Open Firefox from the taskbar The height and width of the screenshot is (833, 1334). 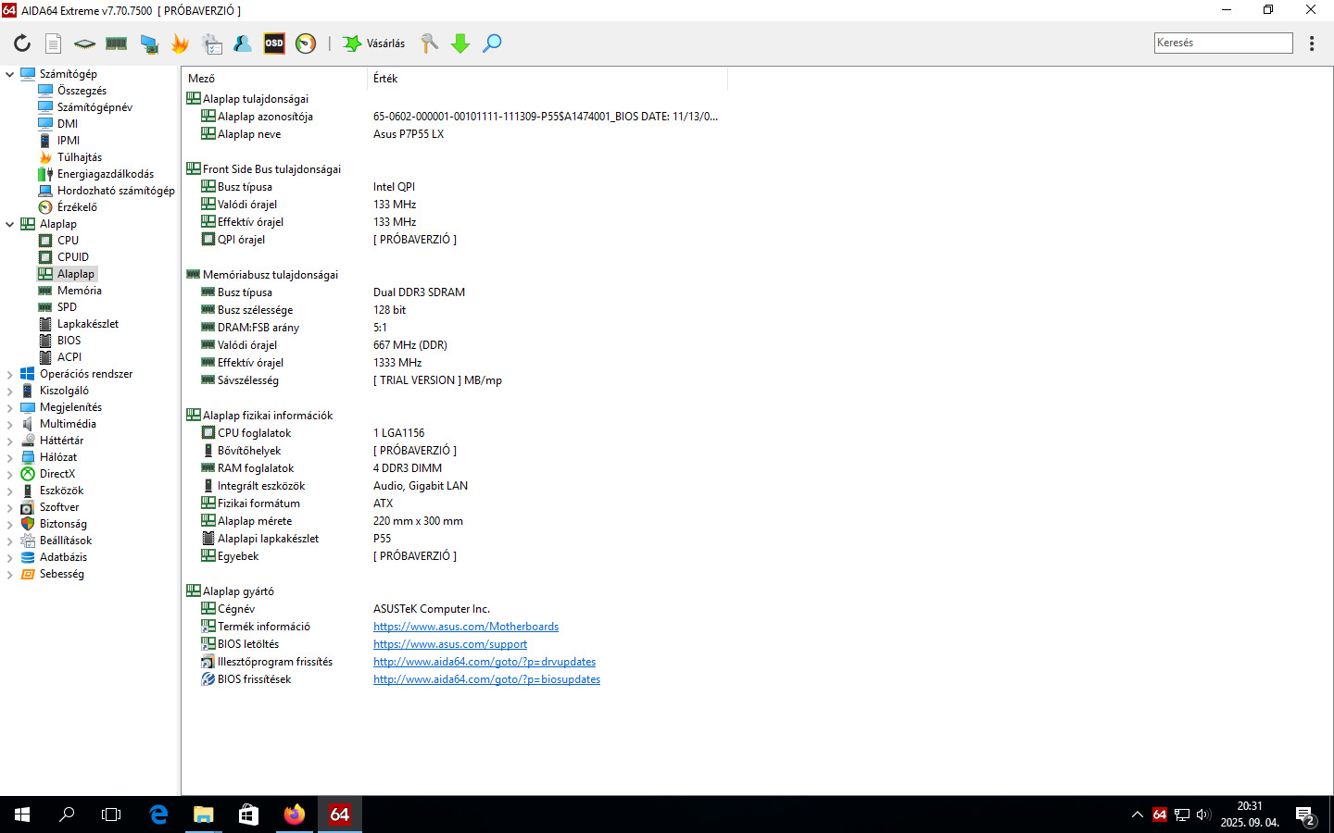pyautogui.click(x=295, y=814)
